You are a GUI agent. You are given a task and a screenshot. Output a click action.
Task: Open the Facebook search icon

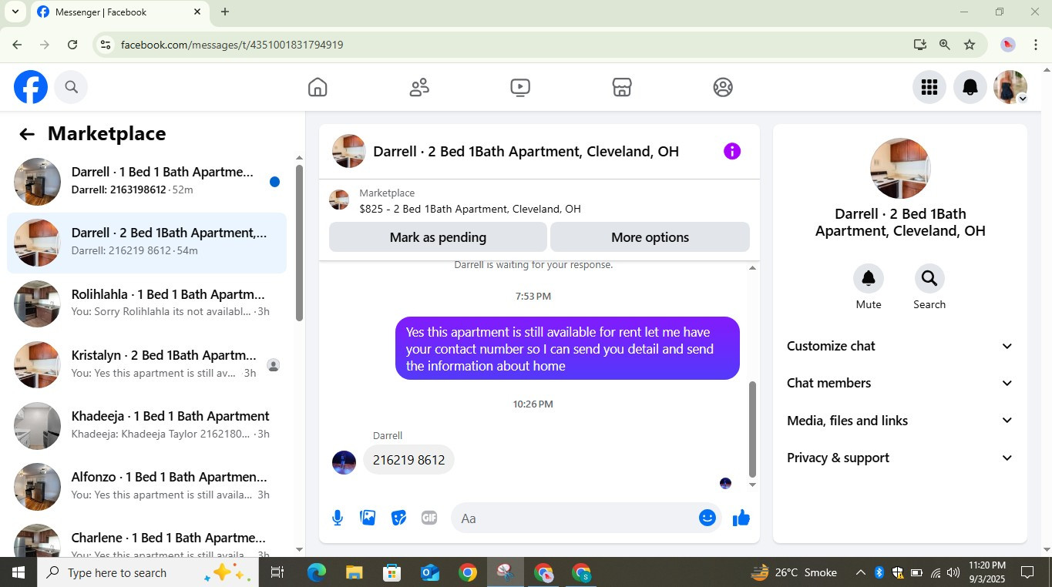point(72,87)
